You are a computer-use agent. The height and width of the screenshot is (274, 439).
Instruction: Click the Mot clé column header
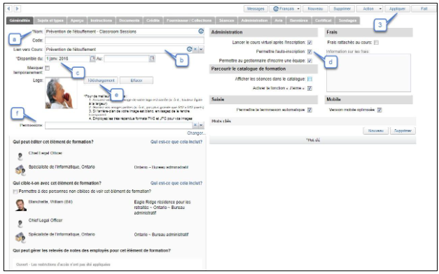pos(312,140)
